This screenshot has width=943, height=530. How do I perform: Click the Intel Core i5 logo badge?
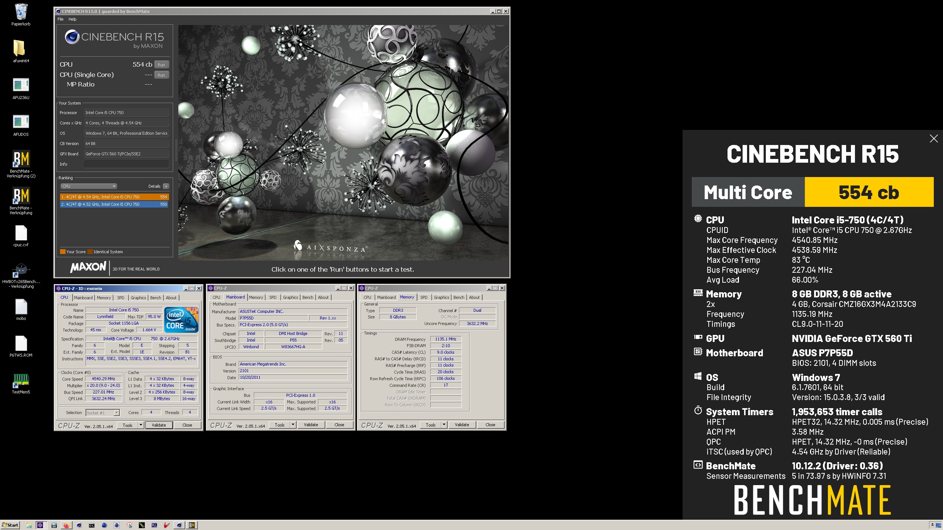181,319
